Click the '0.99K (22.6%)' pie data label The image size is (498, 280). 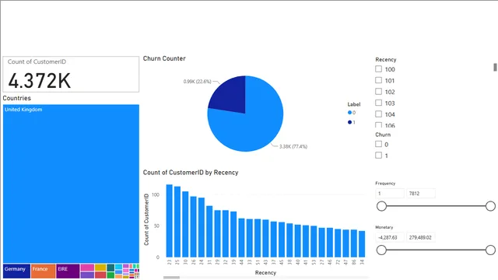[x=197, y=82]
